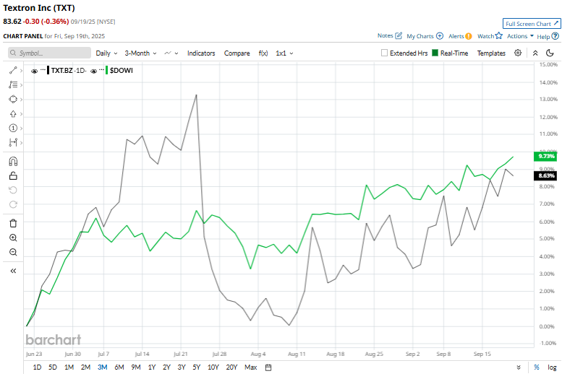Open Alerts for TXT
The image size is (562, 379).
pyautogui.click(x=460, y=36)
